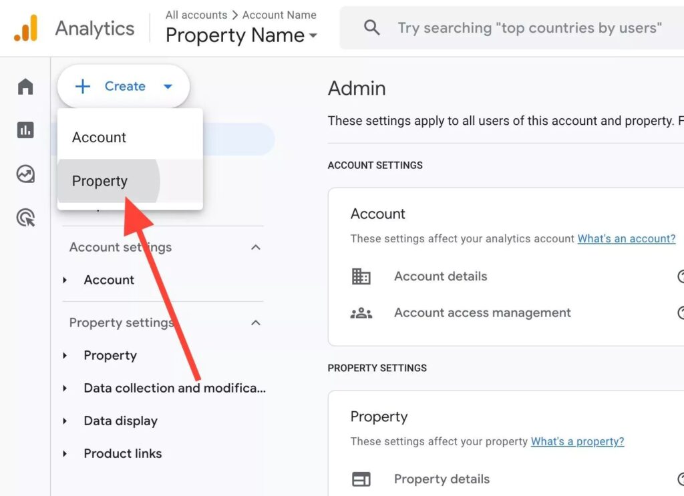The image size is (684, 496).
Task: Open Account access management people icon
Action: 361,312
